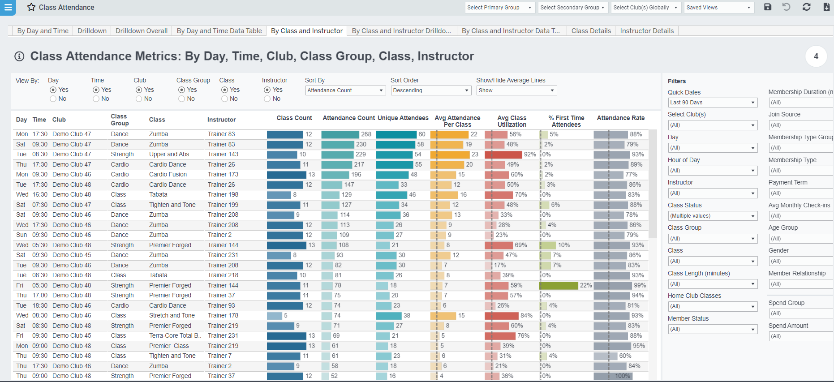Click the 22% green First Time Attendees bar
834x382 pixels.
559,285
